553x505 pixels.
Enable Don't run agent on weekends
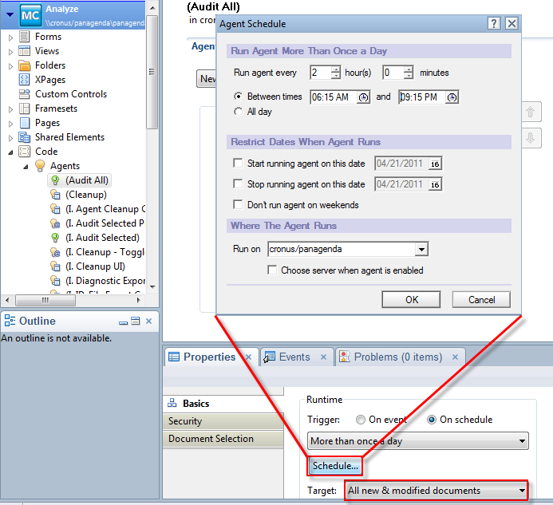[x=238, y=205]
